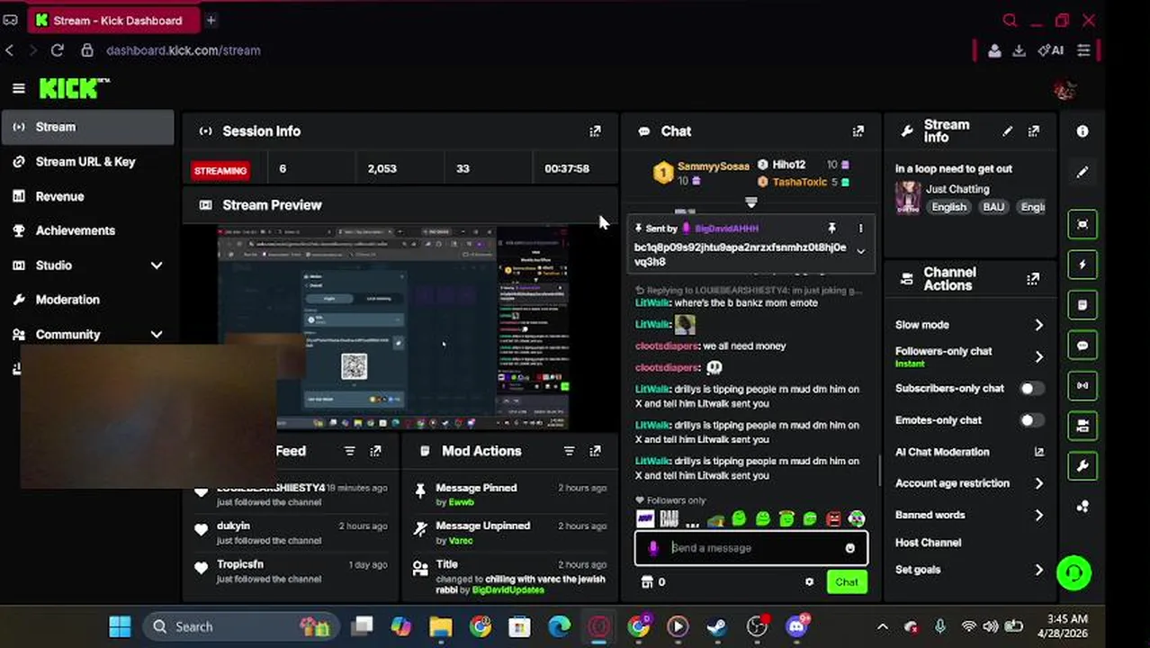The width and height of the screenshot is (1150, 648).
Task: Open Steam from the taskbar
Action: (717, 626)
